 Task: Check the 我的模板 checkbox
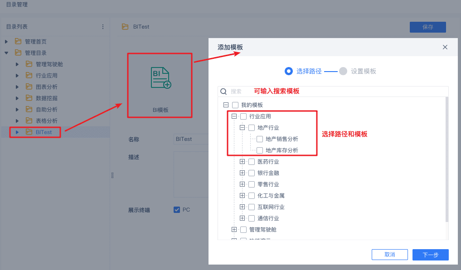[x=235, y=105]
